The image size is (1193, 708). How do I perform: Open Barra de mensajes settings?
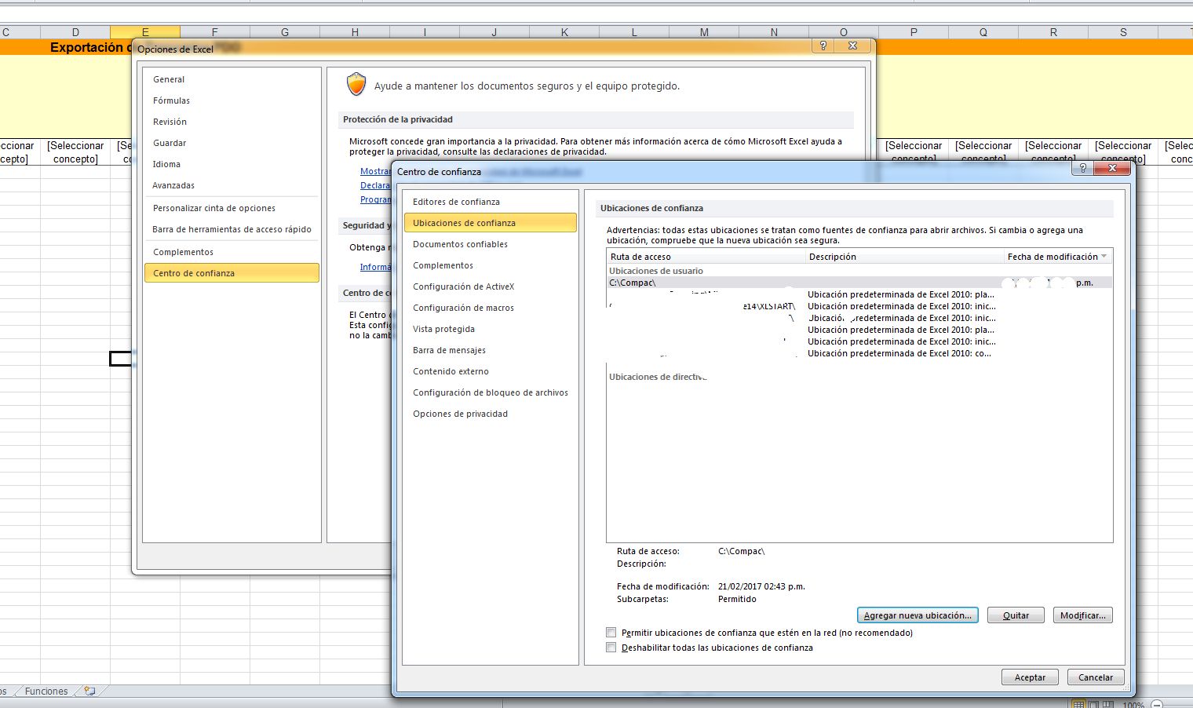point(491,350)
